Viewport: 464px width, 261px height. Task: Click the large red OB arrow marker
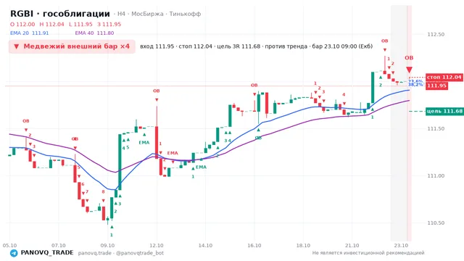(x=409, y=70)
